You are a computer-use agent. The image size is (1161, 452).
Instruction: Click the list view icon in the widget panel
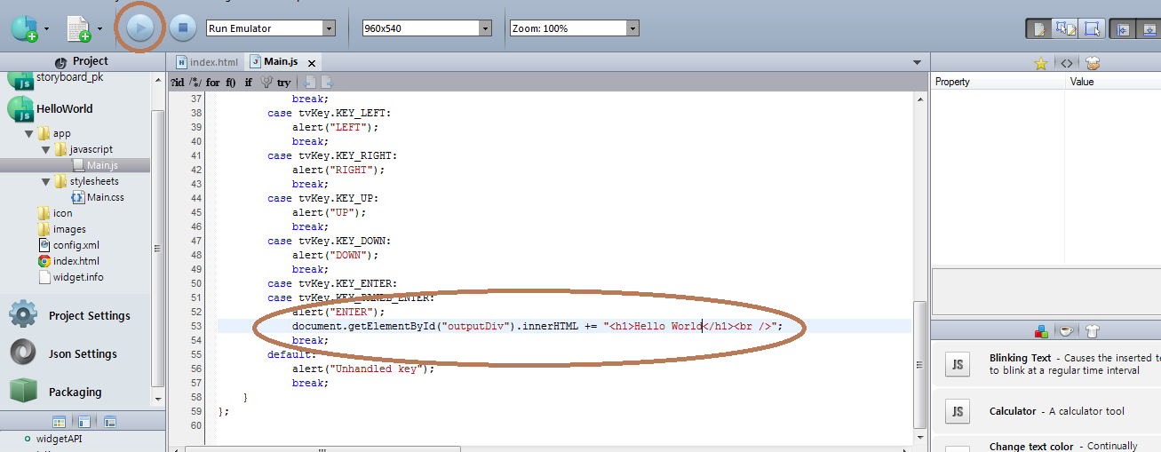pyautogui.click(x=111, y=422)
